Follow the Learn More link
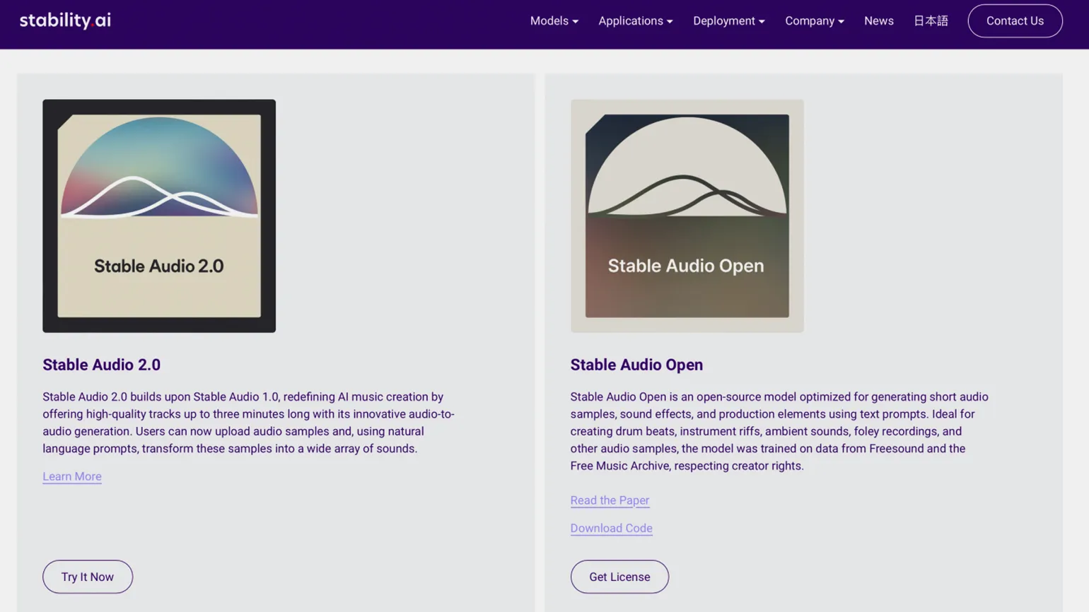Viewport: 1089px width, 612px height. point(72,476)
